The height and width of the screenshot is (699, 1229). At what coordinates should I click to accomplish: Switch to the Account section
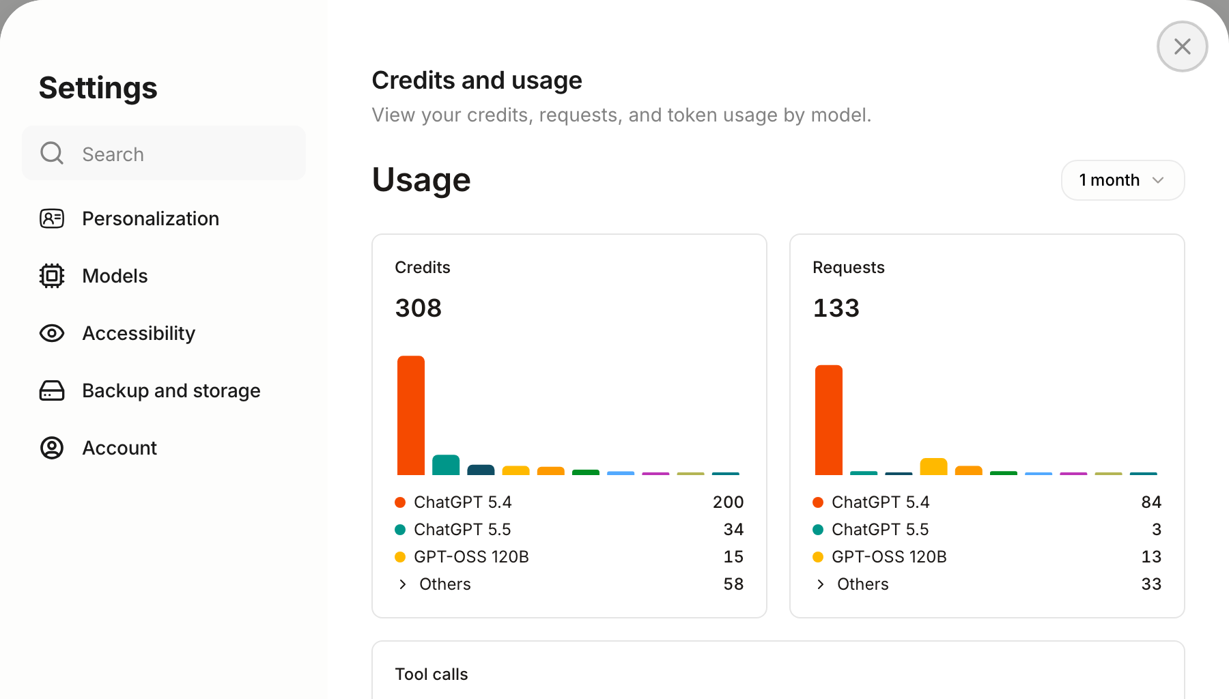164,448
